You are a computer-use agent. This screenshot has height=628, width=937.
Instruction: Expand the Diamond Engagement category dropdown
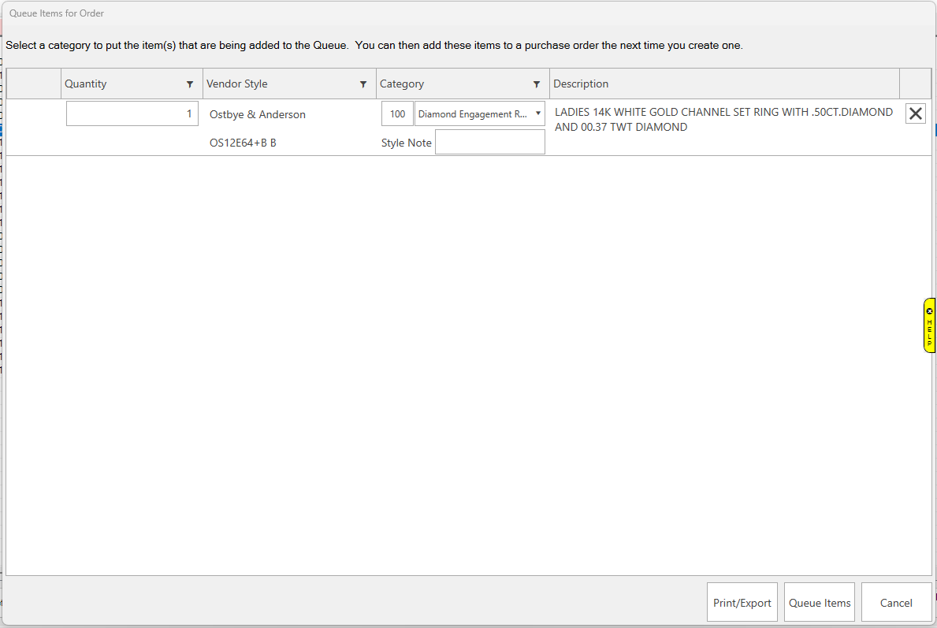[x=538, y=113]
